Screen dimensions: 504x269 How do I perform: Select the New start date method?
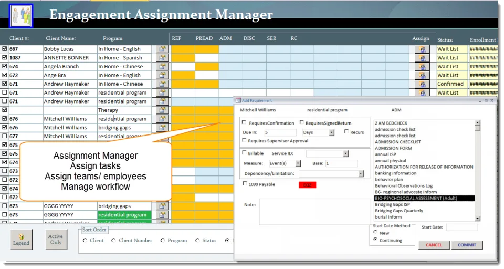375,232
